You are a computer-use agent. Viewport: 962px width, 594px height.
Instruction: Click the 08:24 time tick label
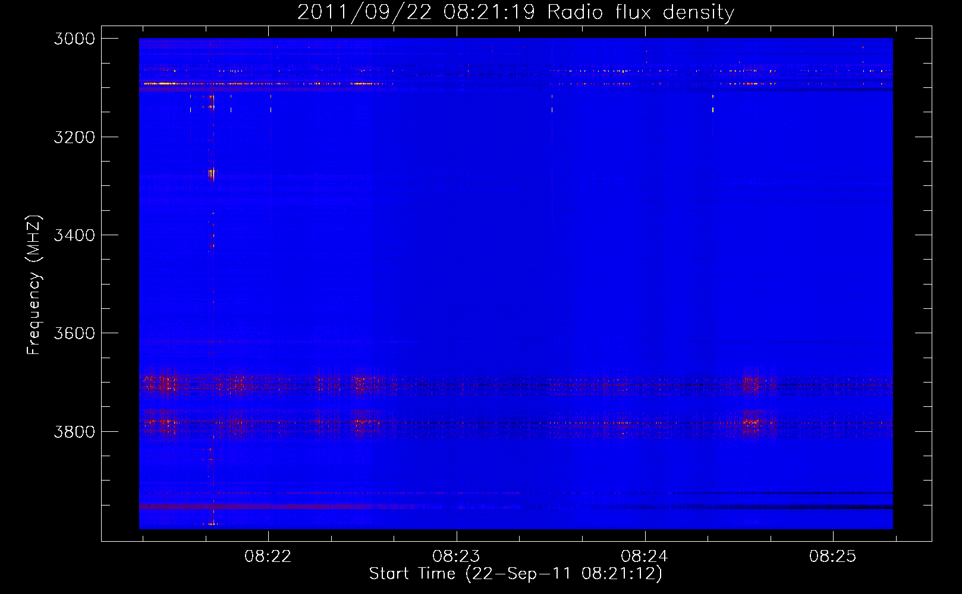coord(645,556)
